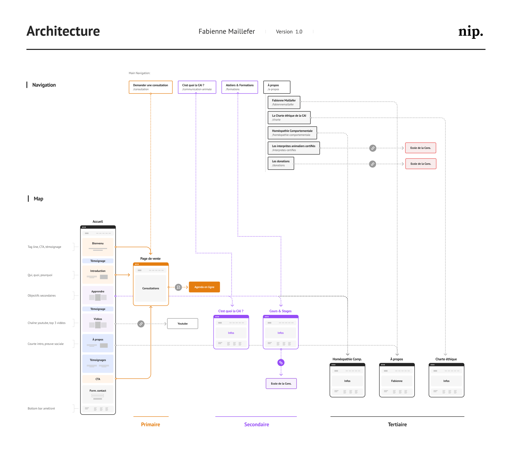
Task: Select C'est quoi la CAI ? nav box
Action: [197, 87]
